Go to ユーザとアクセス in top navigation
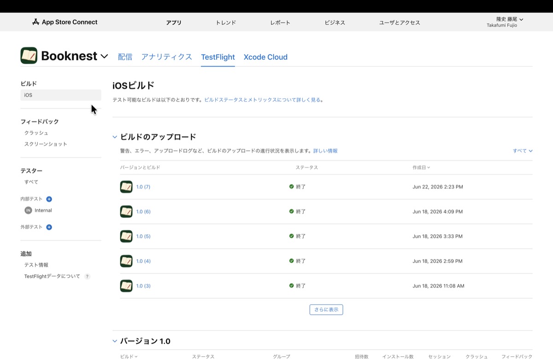 coord(400,23)
